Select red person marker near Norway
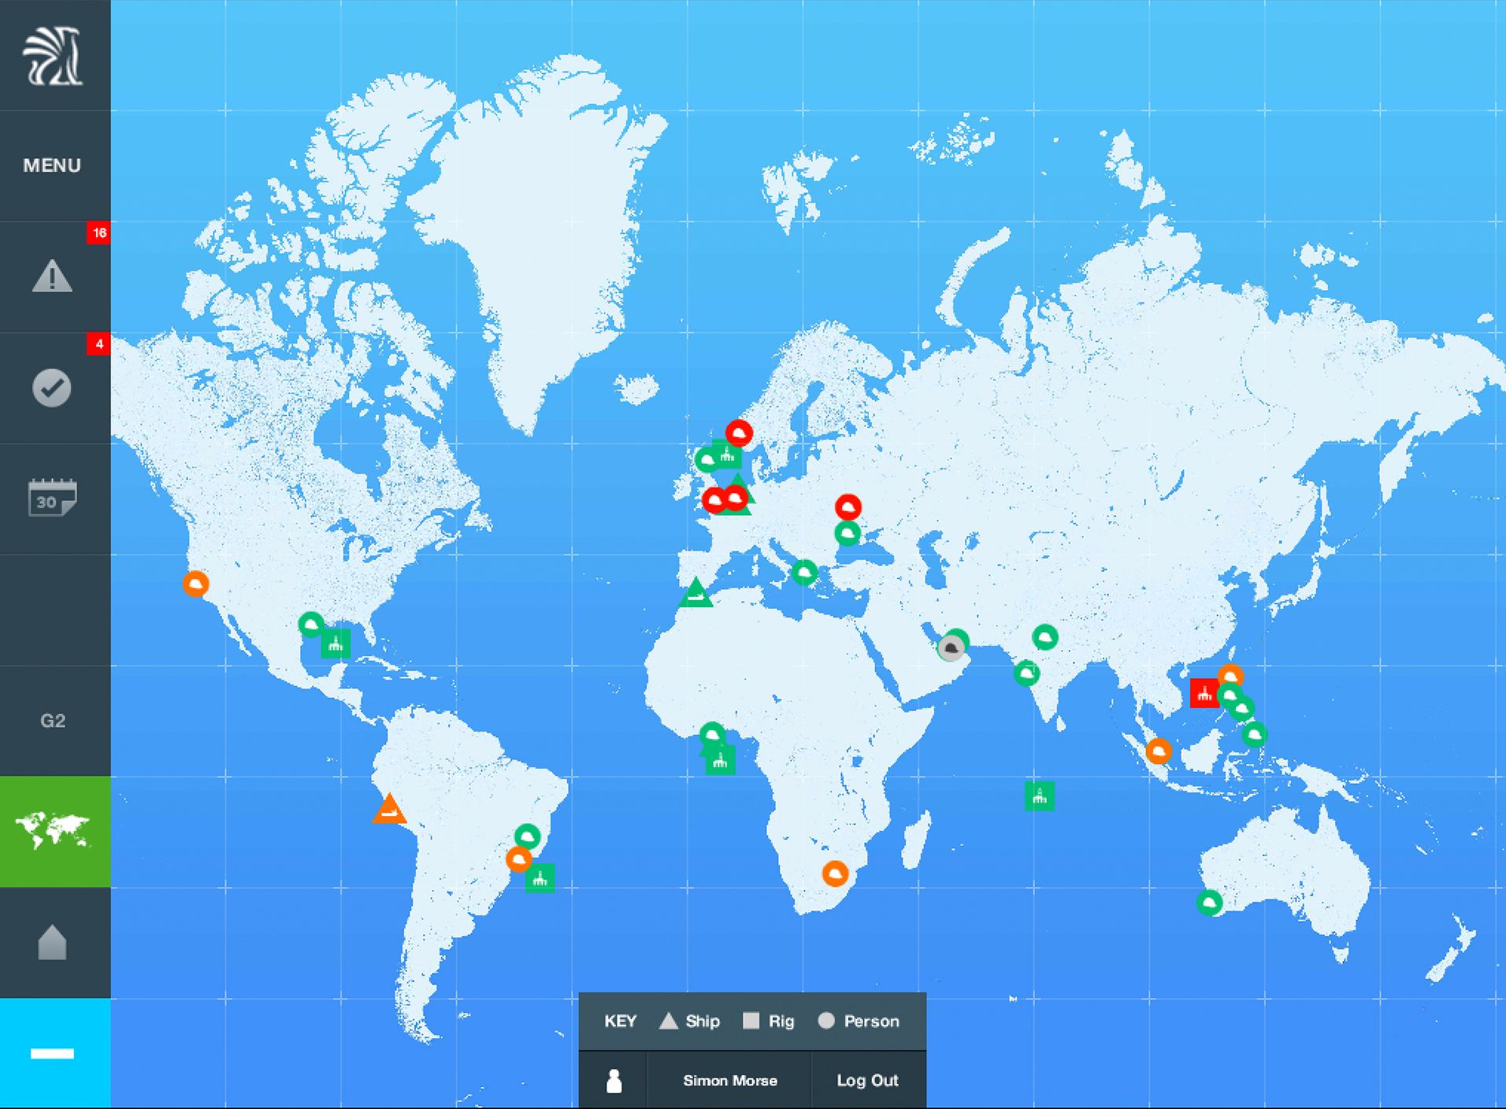The image size is (1506, 1109). (x=739, y=433)
